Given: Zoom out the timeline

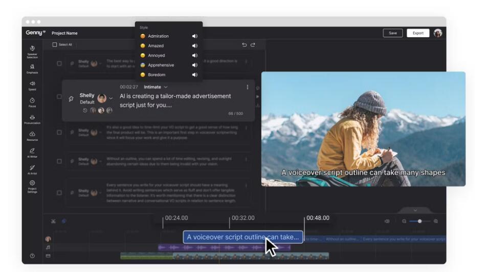Looking at the screenshot, I should 404,221.
